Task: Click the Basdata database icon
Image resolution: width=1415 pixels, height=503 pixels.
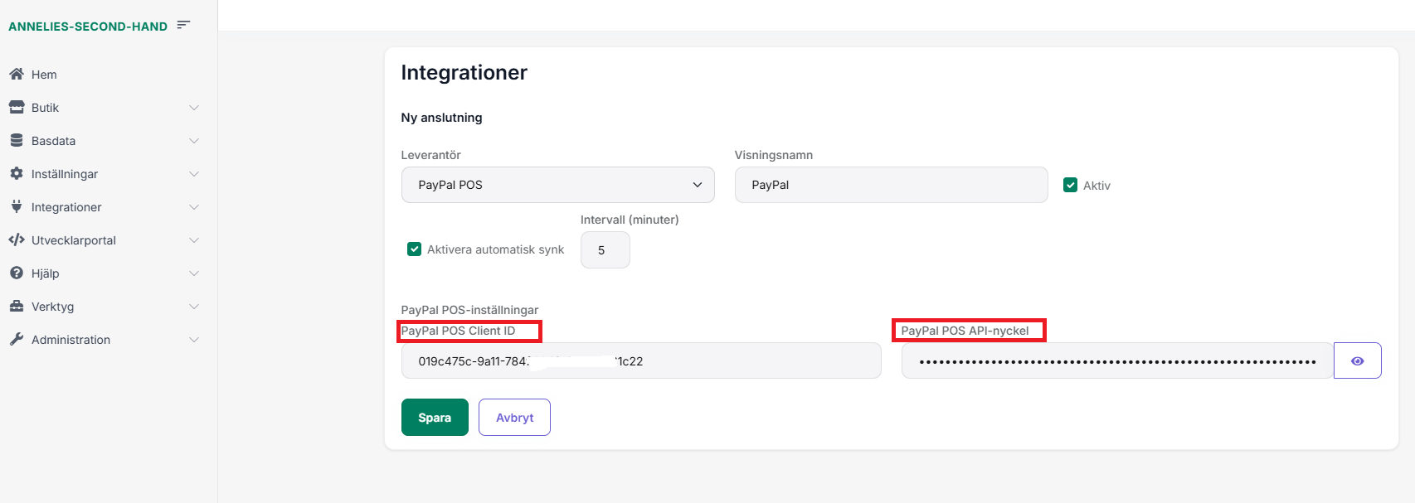Action: [16, 140]
